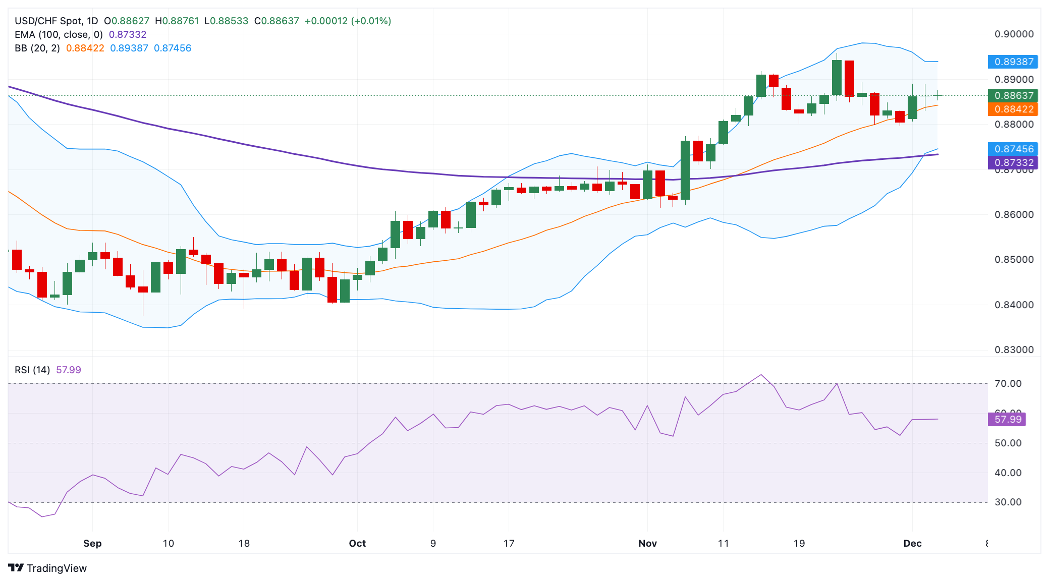This screenshot has width=1049, height=582.
Task: Click the Nov label on time axis
Action: pos(647,543)
